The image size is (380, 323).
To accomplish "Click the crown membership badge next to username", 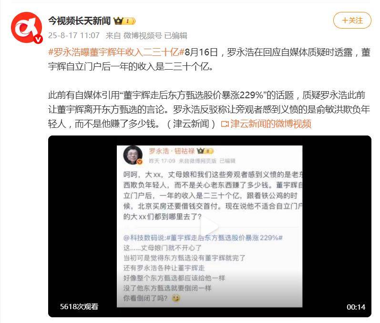I will click(x=124, y=21).
